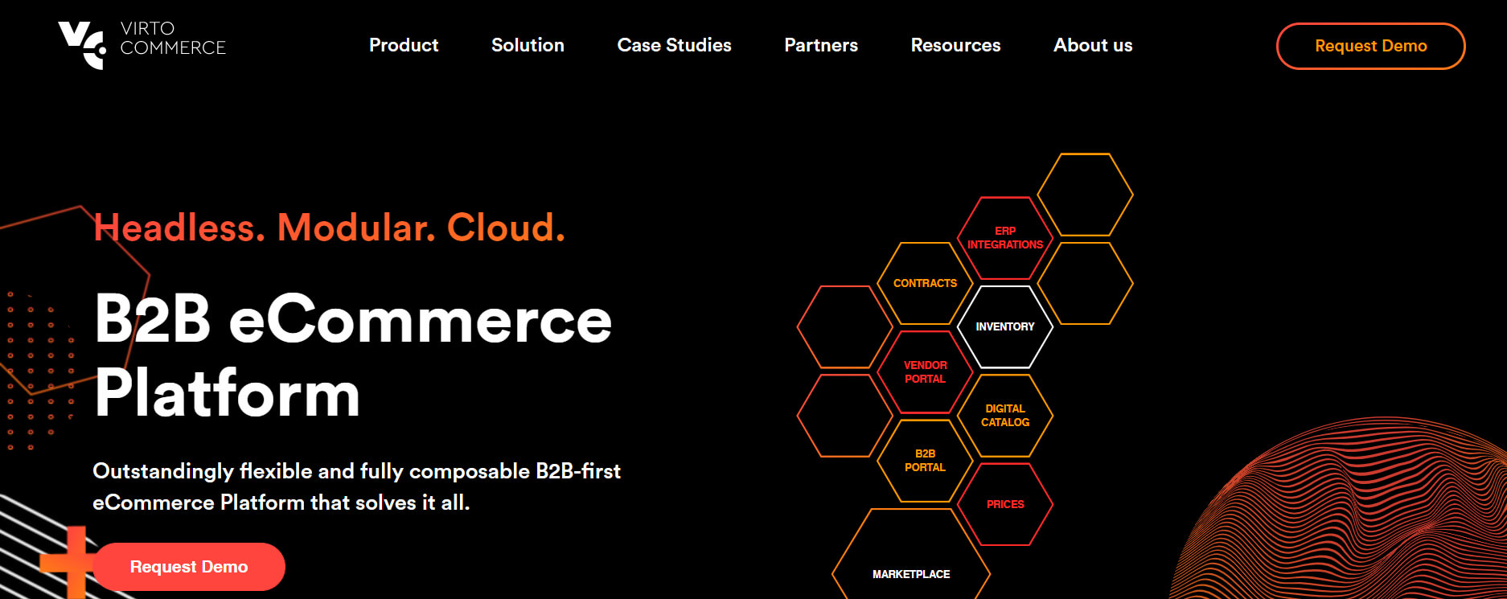
Task: Open the Partners menu
Action: click(x=820, y=45)
